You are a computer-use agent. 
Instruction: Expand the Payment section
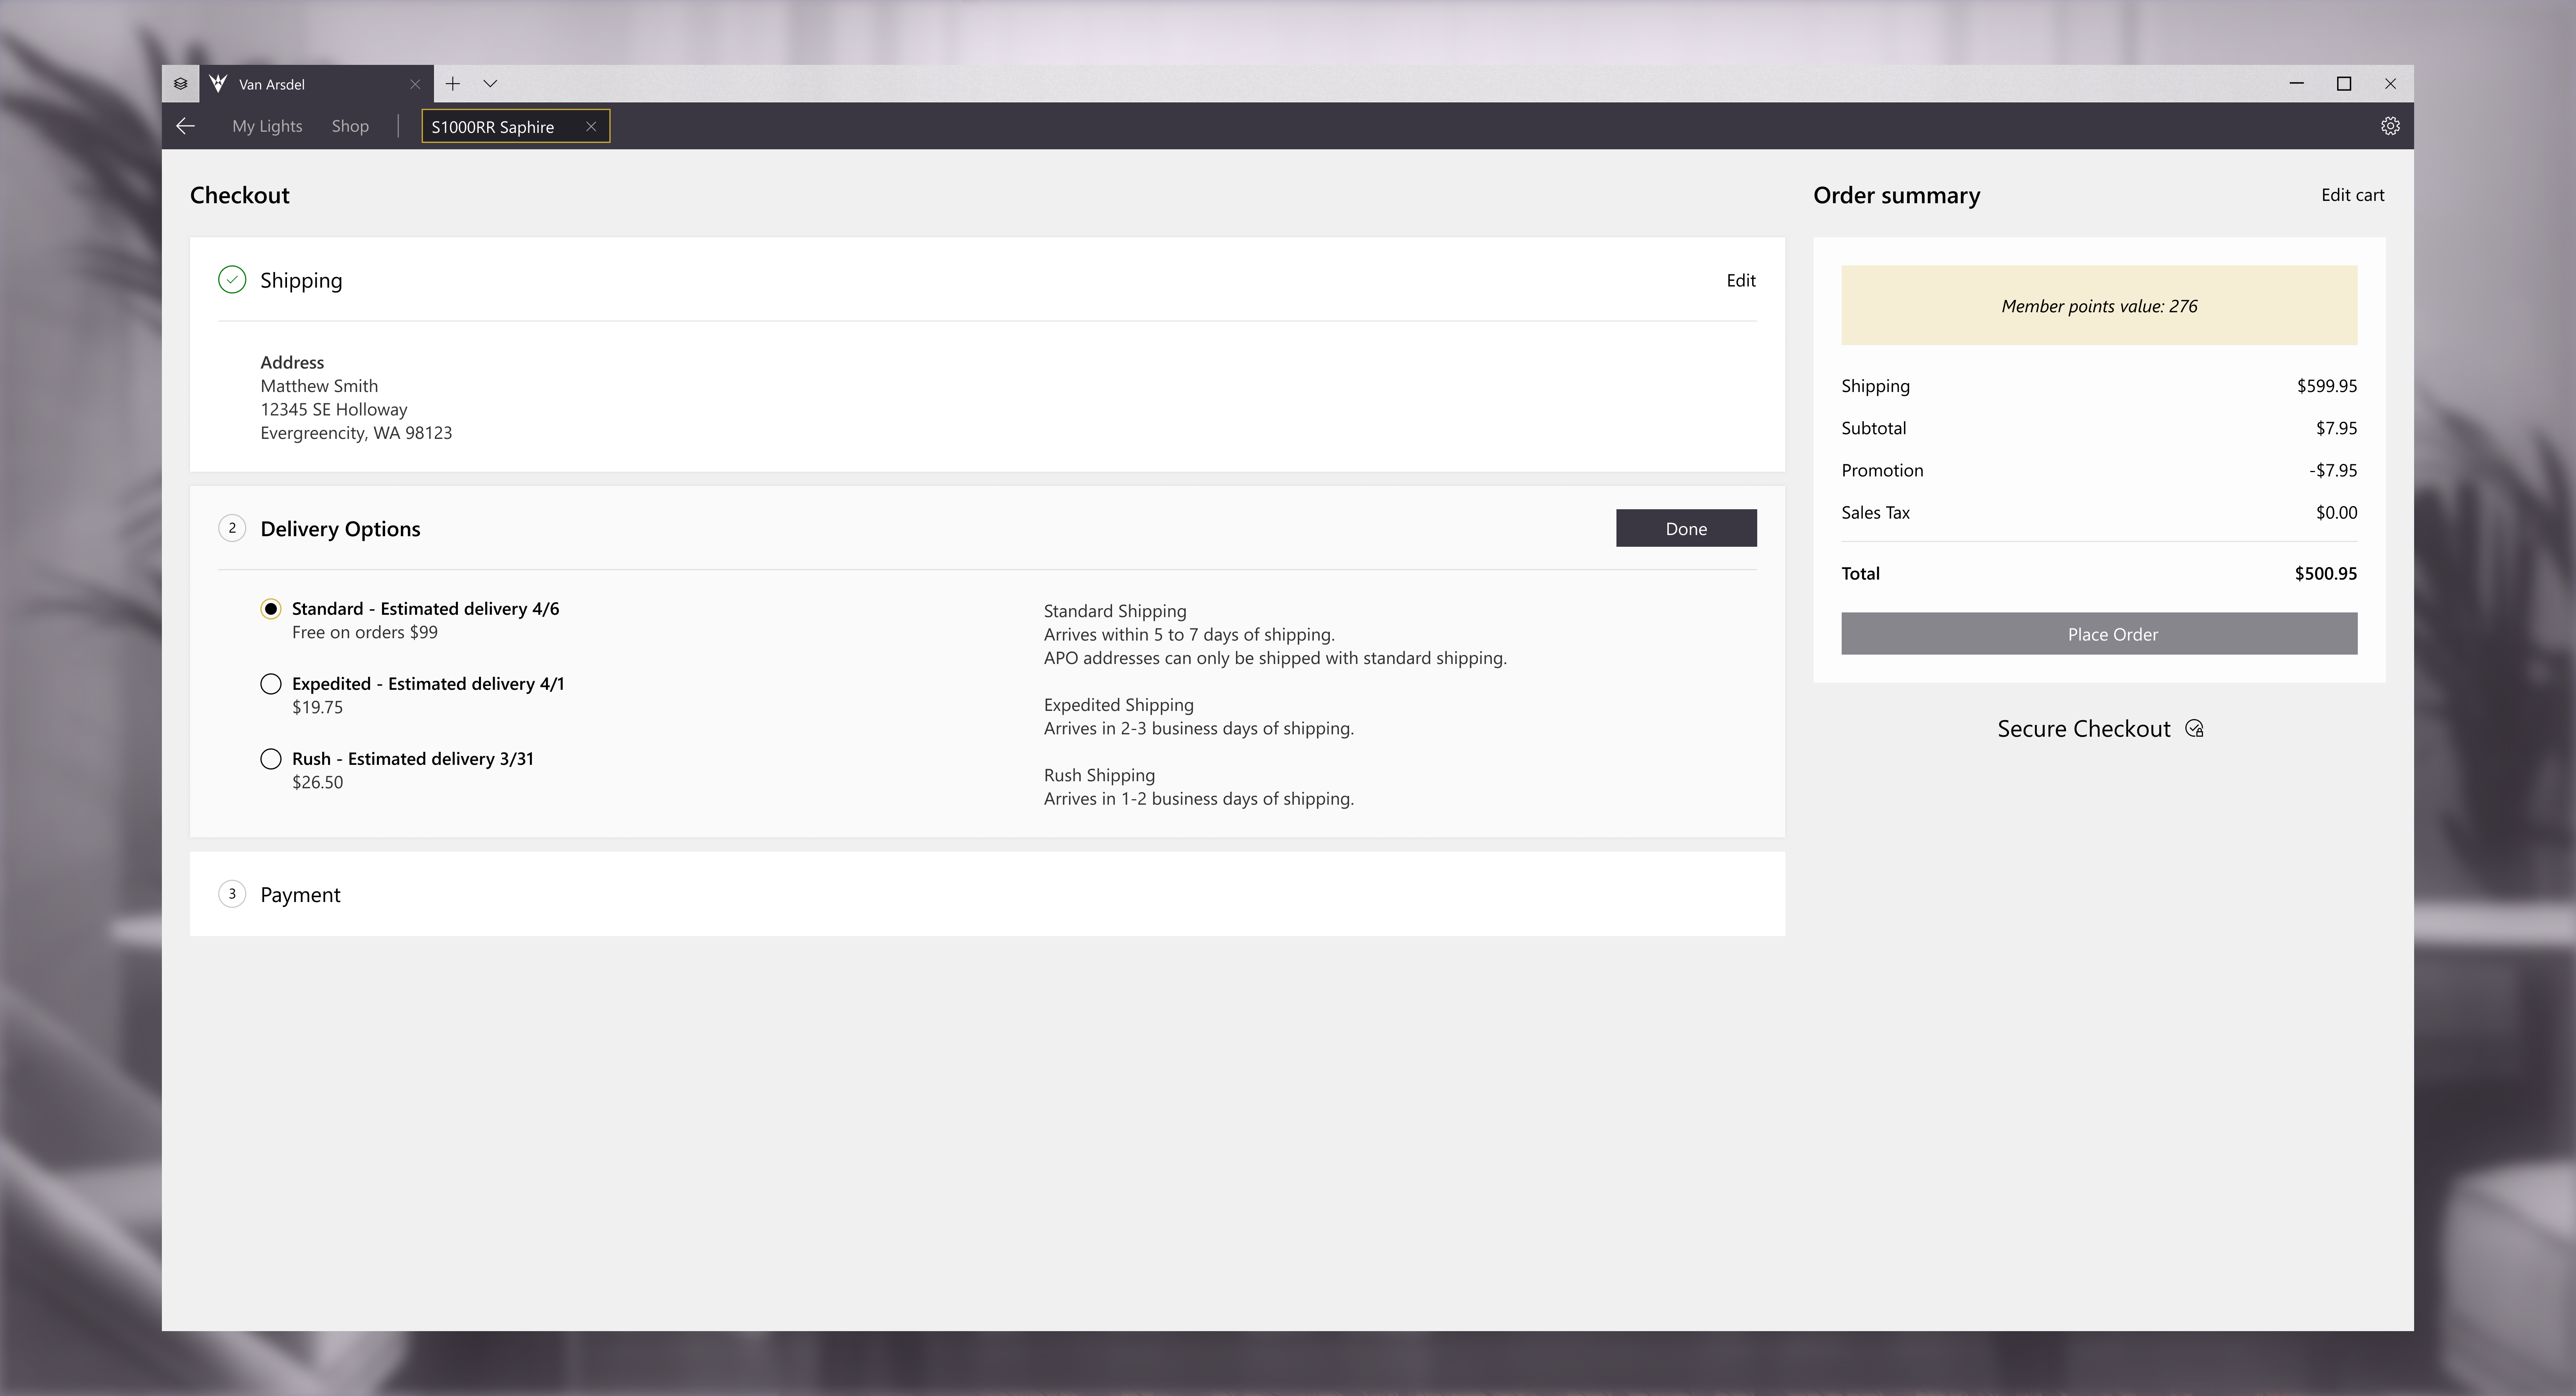tap(987, 893)
